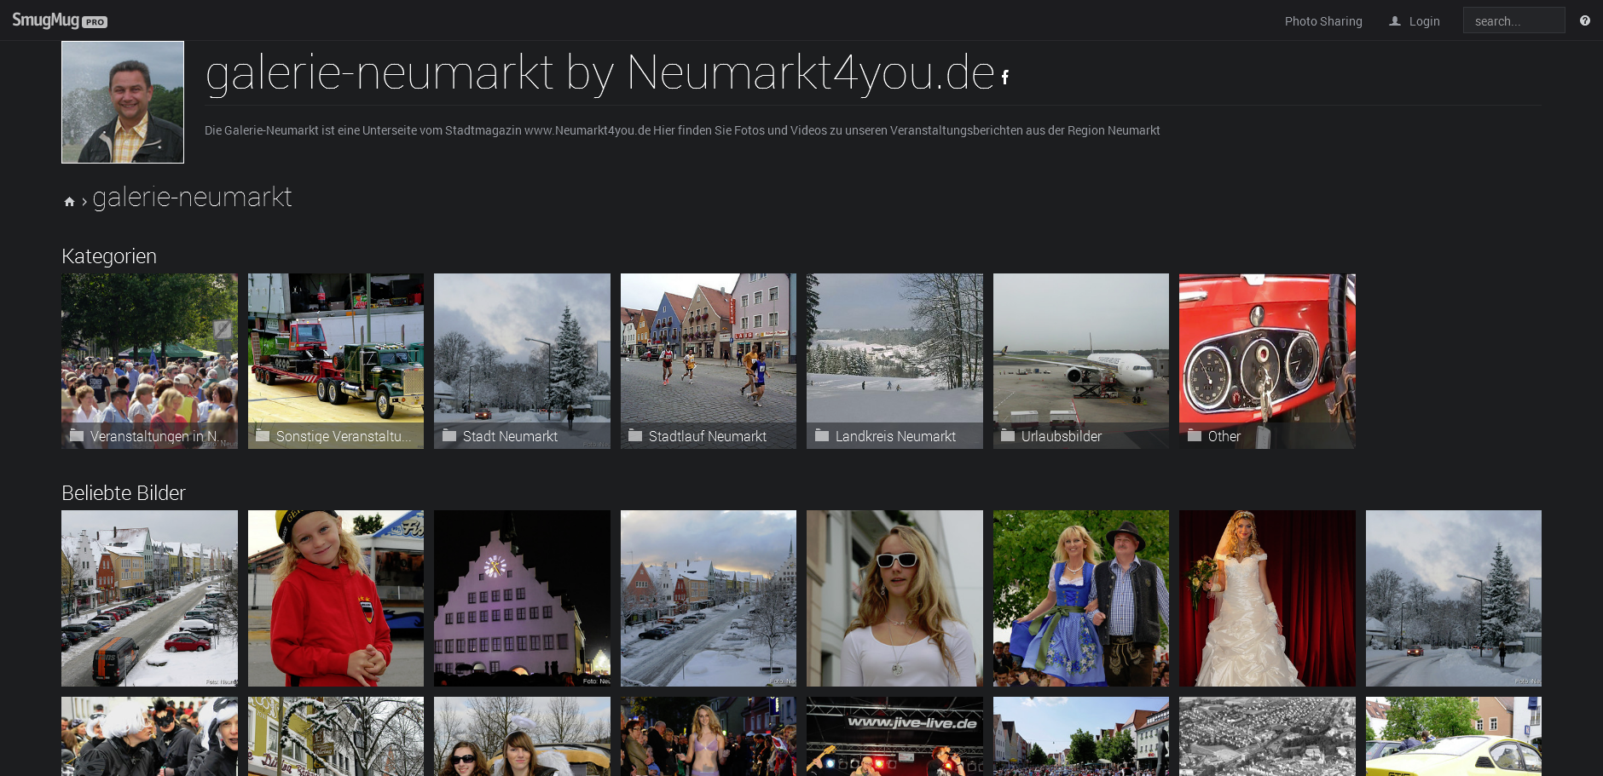Image resolution: width=1603 pixels, height=776 pixels.
Task: Click the help question mark icon
Action: (1584, 20)
